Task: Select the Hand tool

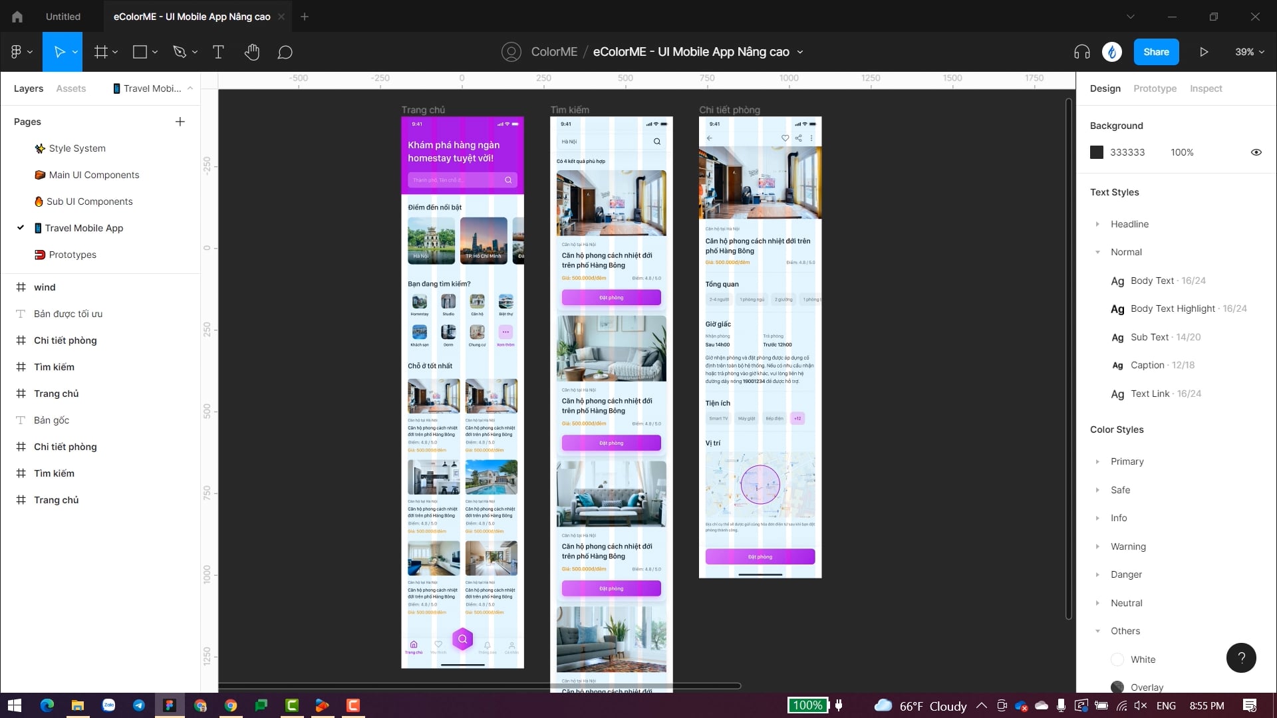Action: [251, 52]
